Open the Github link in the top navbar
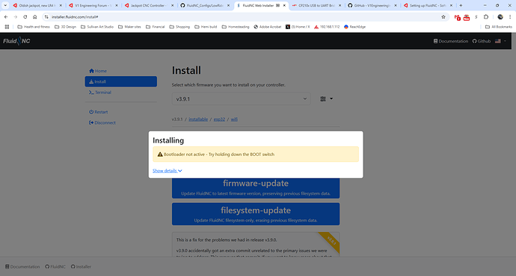This screenshot has height=276, width=516. pos(482,41)
